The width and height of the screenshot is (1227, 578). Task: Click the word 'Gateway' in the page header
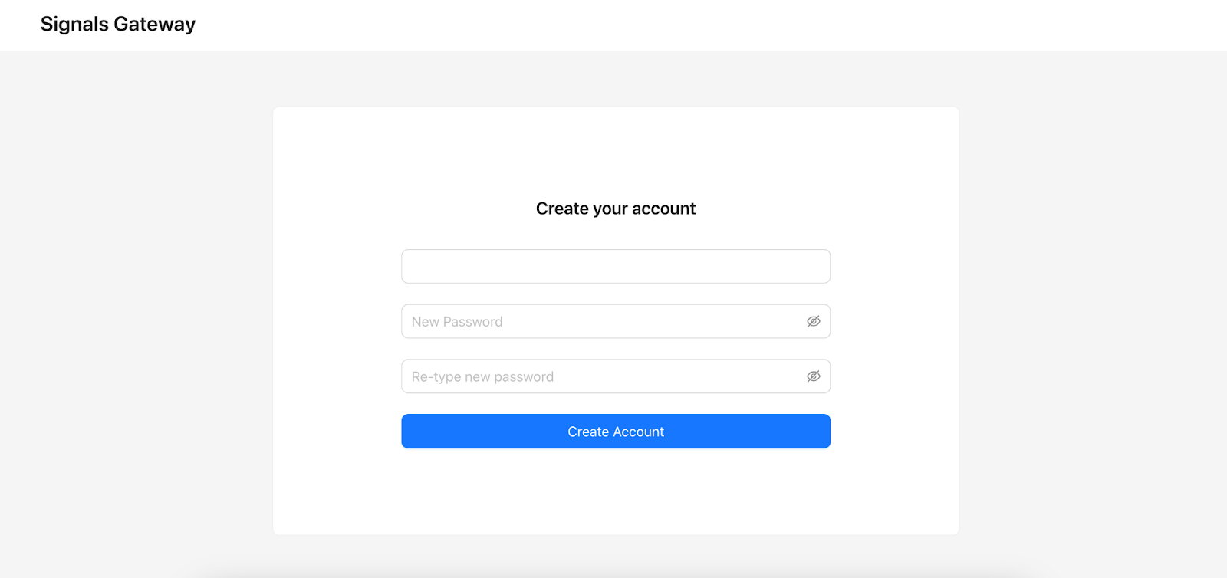[155, 25]
